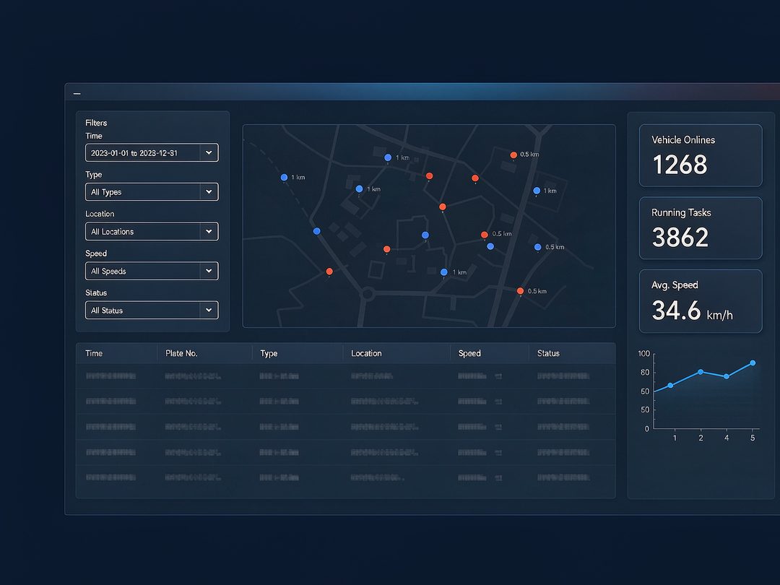Sort by the Plate No. column header
Screen dimensions: 780x585
[181, 353]
